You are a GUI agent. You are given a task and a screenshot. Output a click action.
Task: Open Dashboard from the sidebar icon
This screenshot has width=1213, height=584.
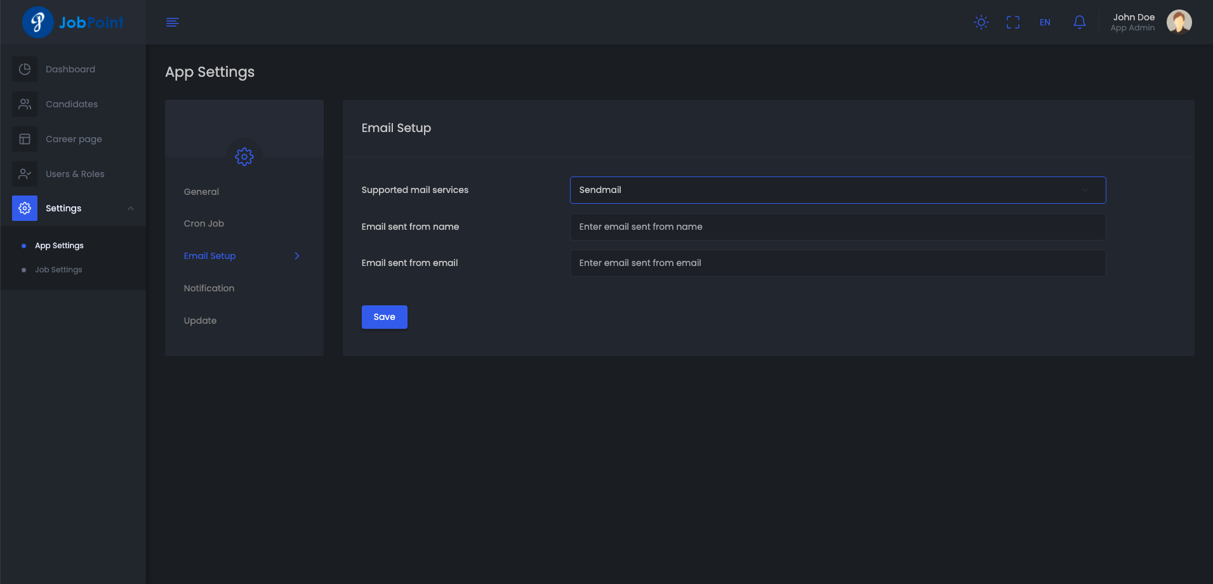(25, 69)
